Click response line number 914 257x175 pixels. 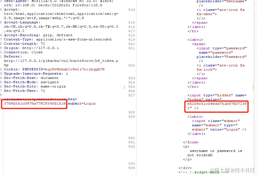[132, 10]
